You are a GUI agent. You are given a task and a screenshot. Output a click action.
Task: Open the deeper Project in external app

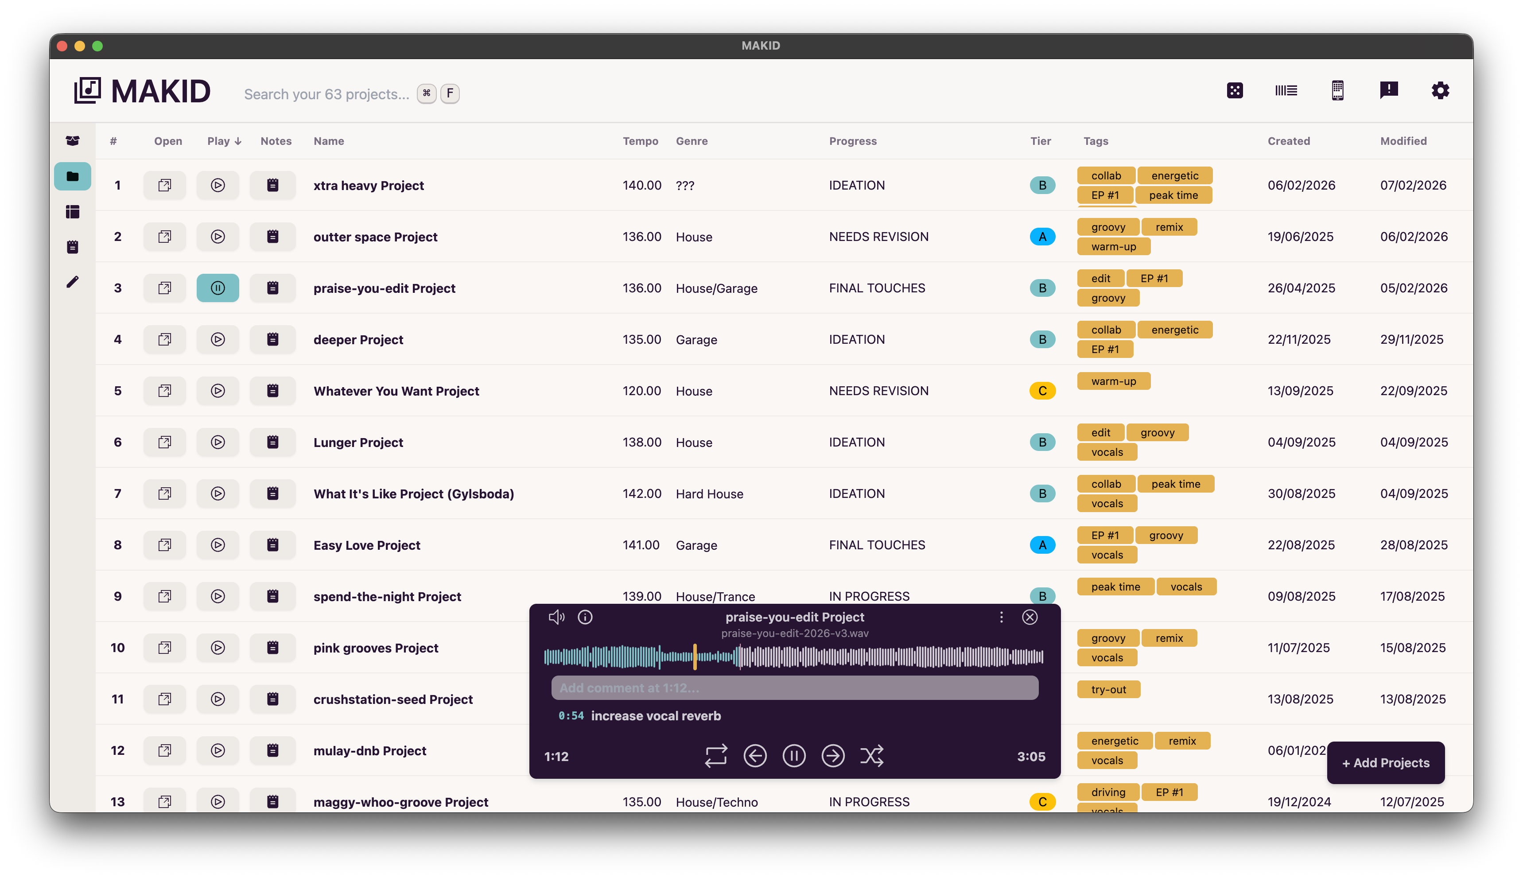coord(165,339)
